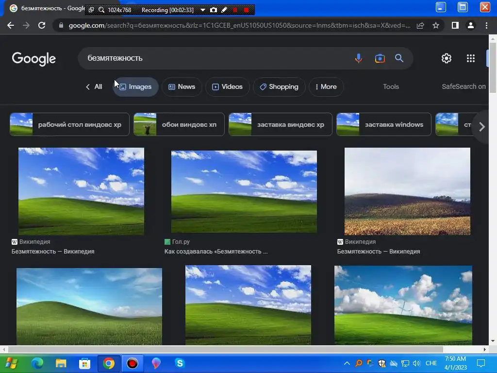The width and height of the screenshot is (497, 373).
Task: Open big clouds Windows logo thumbnail
Action: pos(403,305)
